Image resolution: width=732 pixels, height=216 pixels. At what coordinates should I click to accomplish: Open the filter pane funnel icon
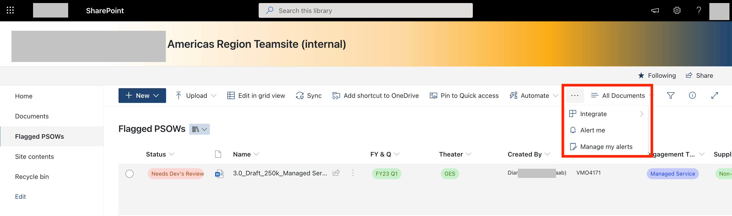tap(670, 96)
